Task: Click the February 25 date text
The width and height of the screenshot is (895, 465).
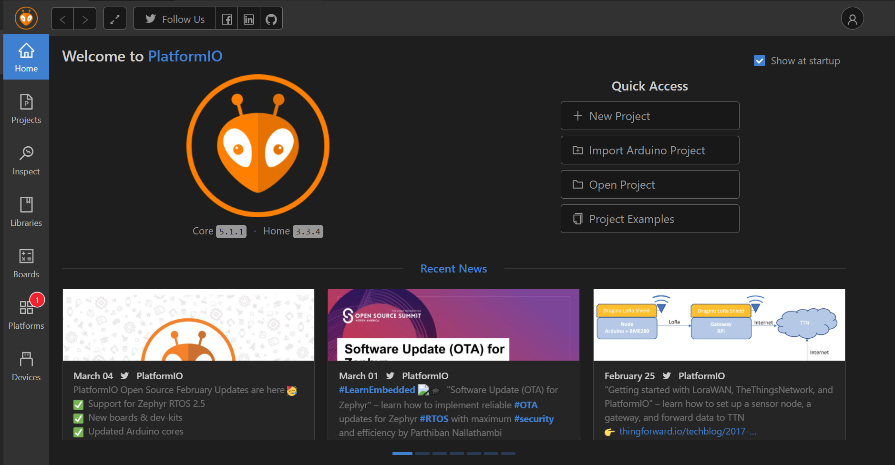Action: click(630, 376)
